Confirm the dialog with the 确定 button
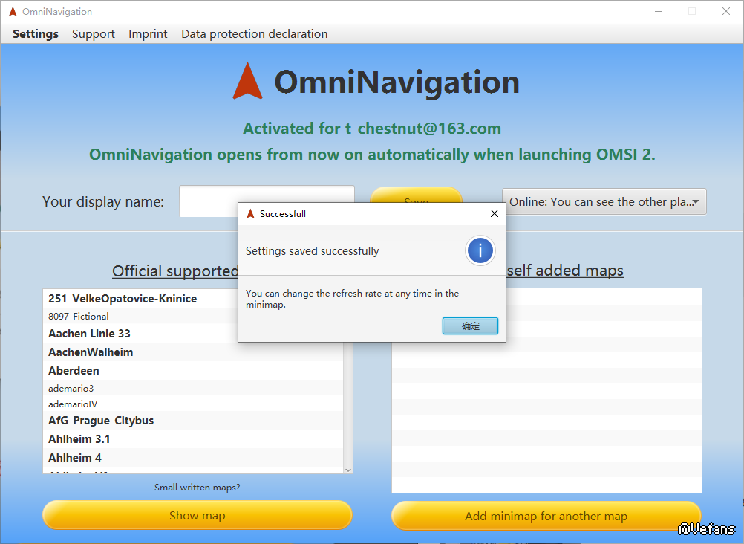This screenshot has height=544, width=744. pos(470,326)
